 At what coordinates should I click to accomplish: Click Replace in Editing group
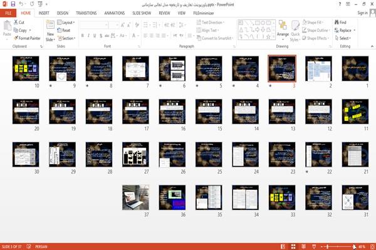coord(343,30)
